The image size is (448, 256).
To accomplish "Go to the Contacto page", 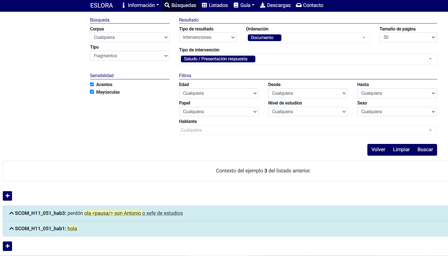I will [309, 5].
